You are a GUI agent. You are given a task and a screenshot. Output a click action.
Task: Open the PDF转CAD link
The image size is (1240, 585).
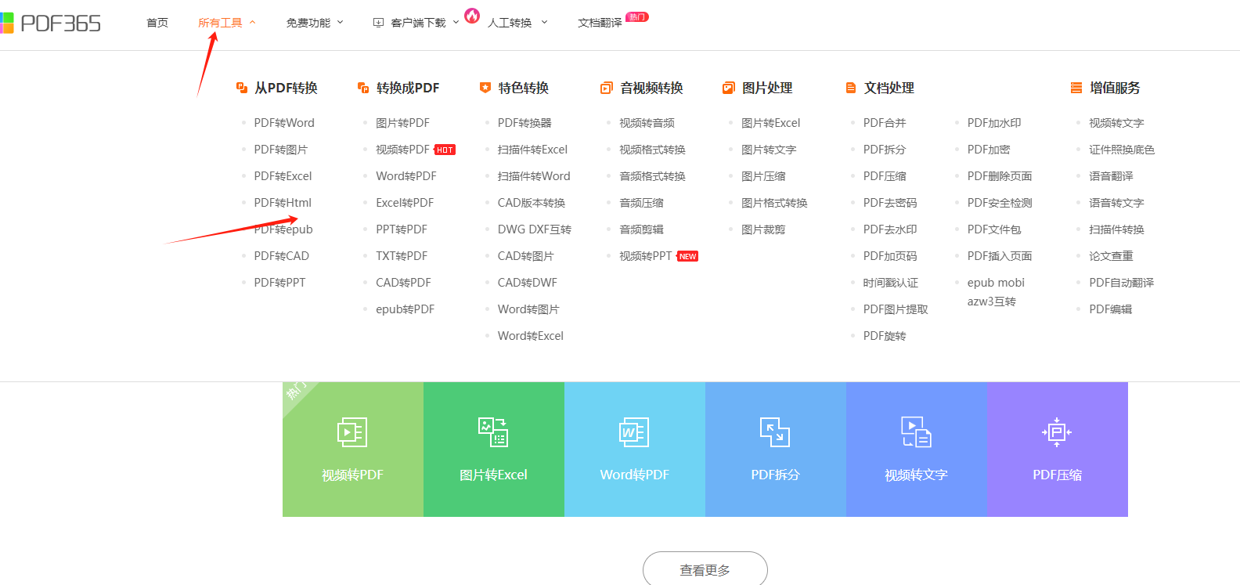[282, 256]
